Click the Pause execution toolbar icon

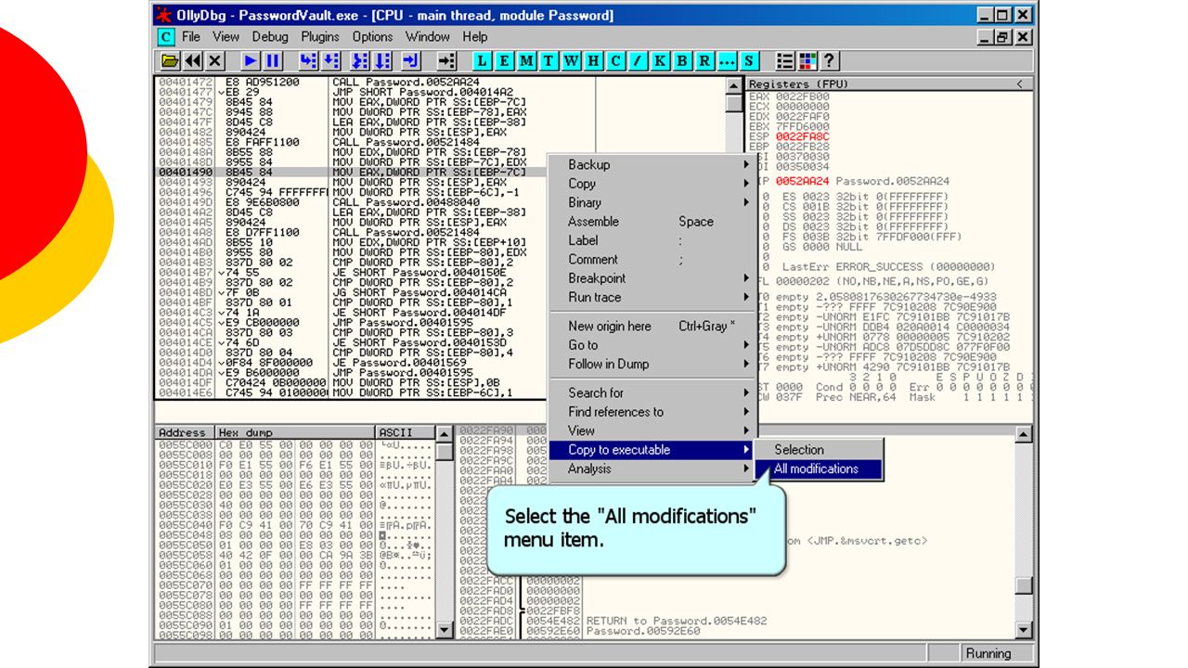(273, 61)
